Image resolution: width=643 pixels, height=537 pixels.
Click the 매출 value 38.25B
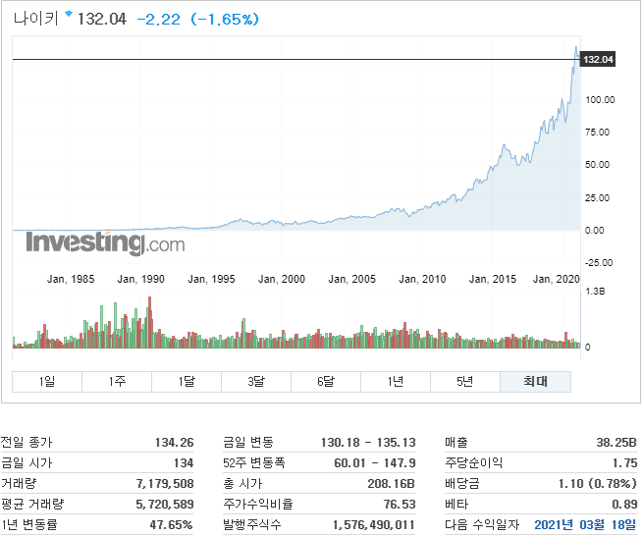click(616, 442)
